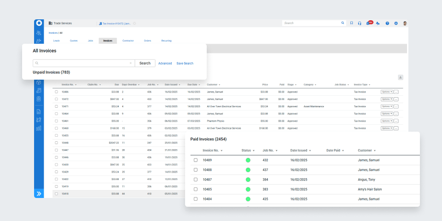
Task: Expand sidebar with double chevron icon
Action: (39, 194)
